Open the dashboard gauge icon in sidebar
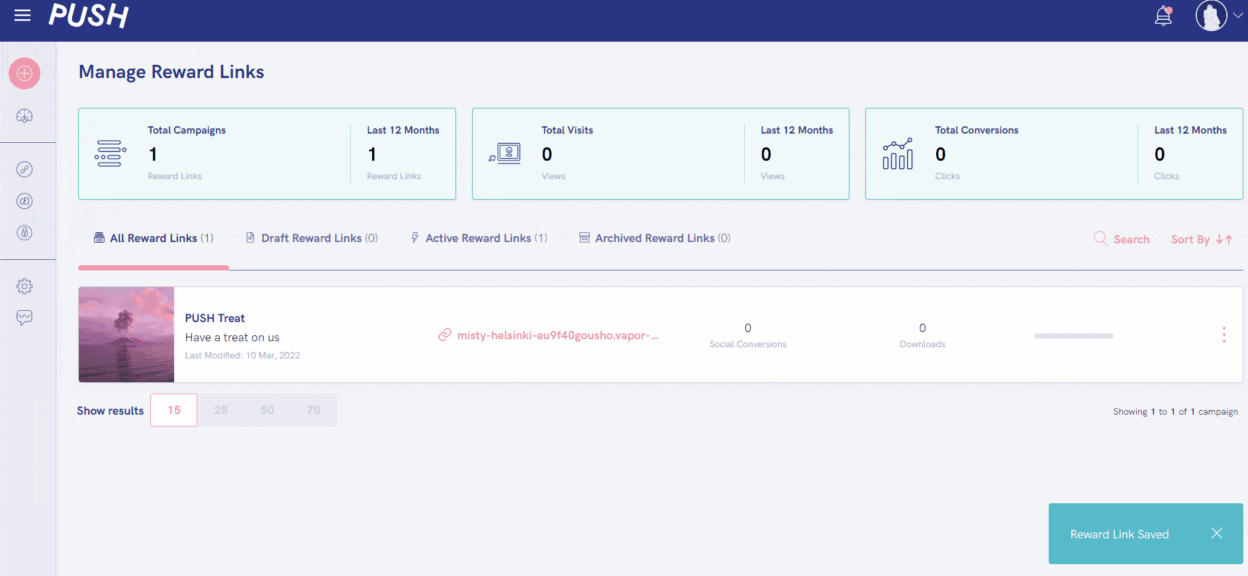 pyautogui.click(x=24, y=116)
